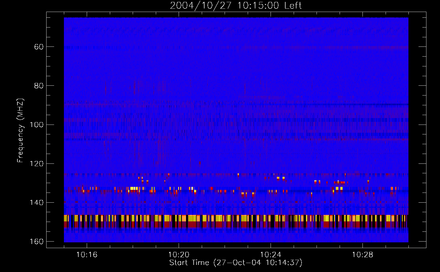Click the dark red band near 151 MHz

tap(236, 224)
